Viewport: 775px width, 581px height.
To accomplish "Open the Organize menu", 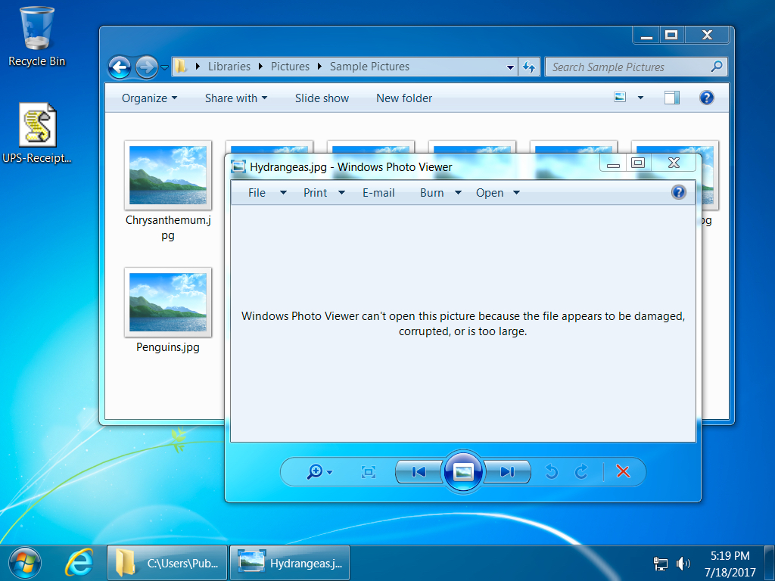I will (x=149, y=98).
